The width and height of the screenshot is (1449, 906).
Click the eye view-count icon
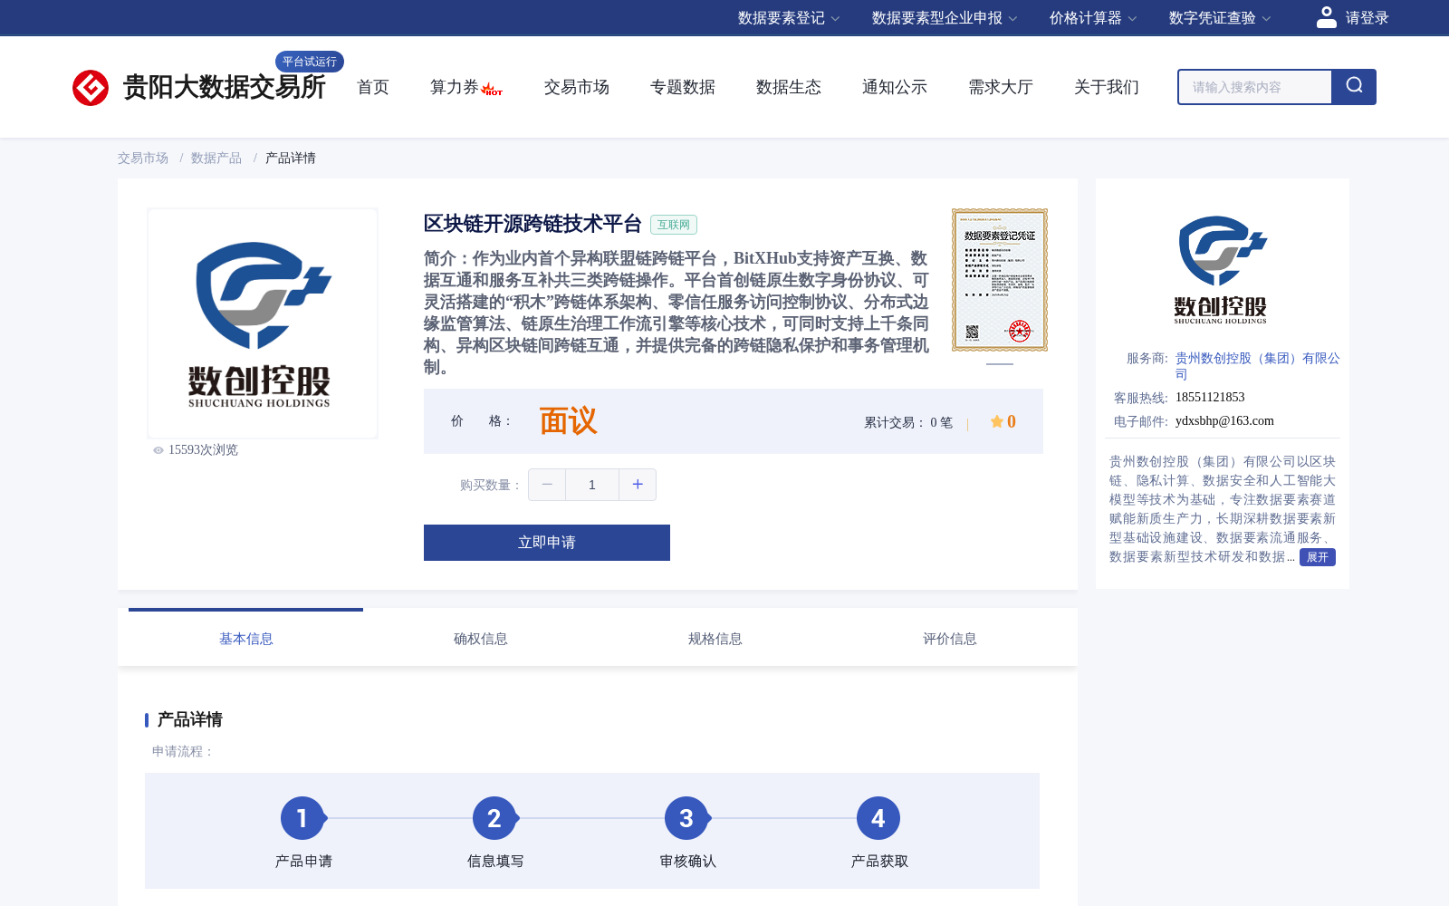pyautogui.click(x=158, y=450)
